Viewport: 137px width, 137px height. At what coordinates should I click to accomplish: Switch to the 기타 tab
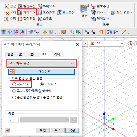pyautogui.click(x=57, y=54)
